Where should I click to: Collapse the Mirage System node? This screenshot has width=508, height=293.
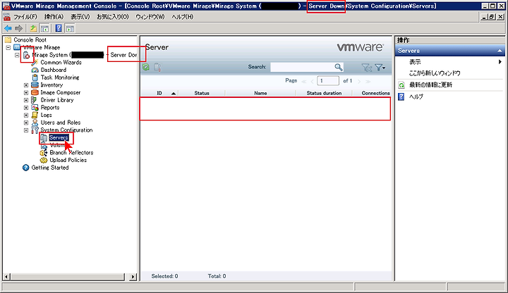(x=17, y=55)
